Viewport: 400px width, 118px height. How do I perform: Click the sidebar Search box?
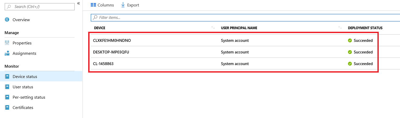[x=40, y=7]
